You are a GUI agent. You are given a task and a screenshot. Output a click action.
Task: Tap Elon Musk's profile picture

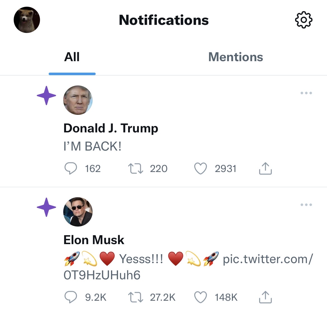[78, 212]
